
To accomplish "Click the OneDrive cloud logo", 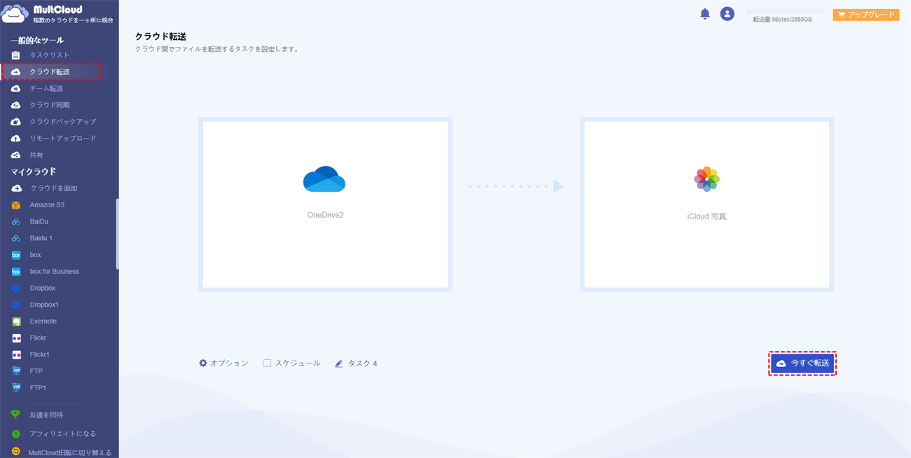I will point(324,179).
